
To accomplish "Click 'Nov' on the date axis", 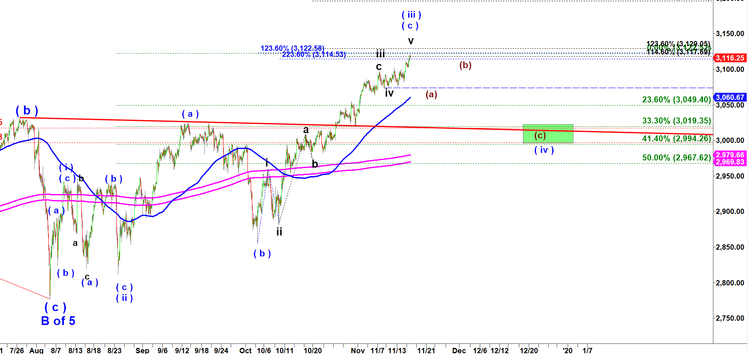I will click(x=358, y=350).
